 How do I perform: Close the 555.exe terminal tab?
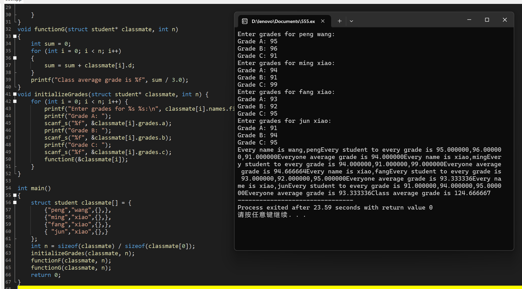(323, 21)
